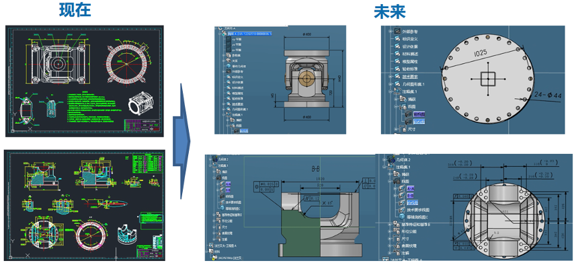The width and height of the screenshot is (574, 265).
Task: Click the 外部参考 icon in top-right tree
Action: click(397, 32)
